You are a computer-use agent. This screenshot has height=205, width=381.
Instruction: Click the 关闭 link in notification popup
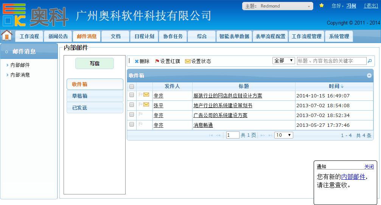pyautogui.click(x=369, y=167)
